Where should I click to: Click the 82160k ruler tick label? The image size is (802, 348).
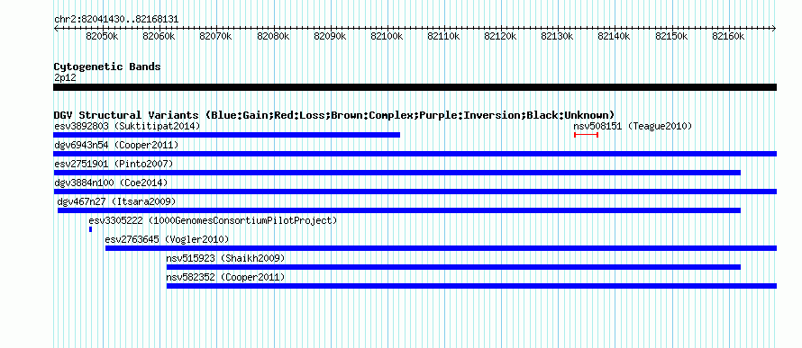coord(727,36)
